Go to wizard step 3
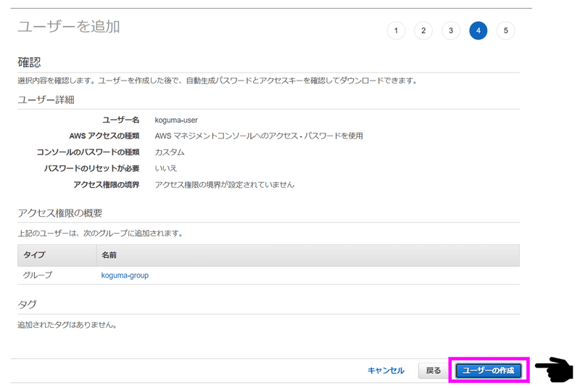The height and width of the screenshot is (388, 580). tap(451, 30)
